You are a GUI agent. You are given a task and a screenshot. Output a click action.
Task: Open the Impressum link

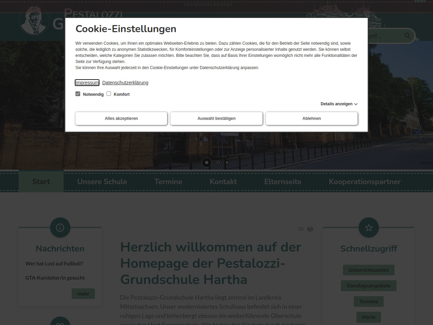tap(87, 83)
